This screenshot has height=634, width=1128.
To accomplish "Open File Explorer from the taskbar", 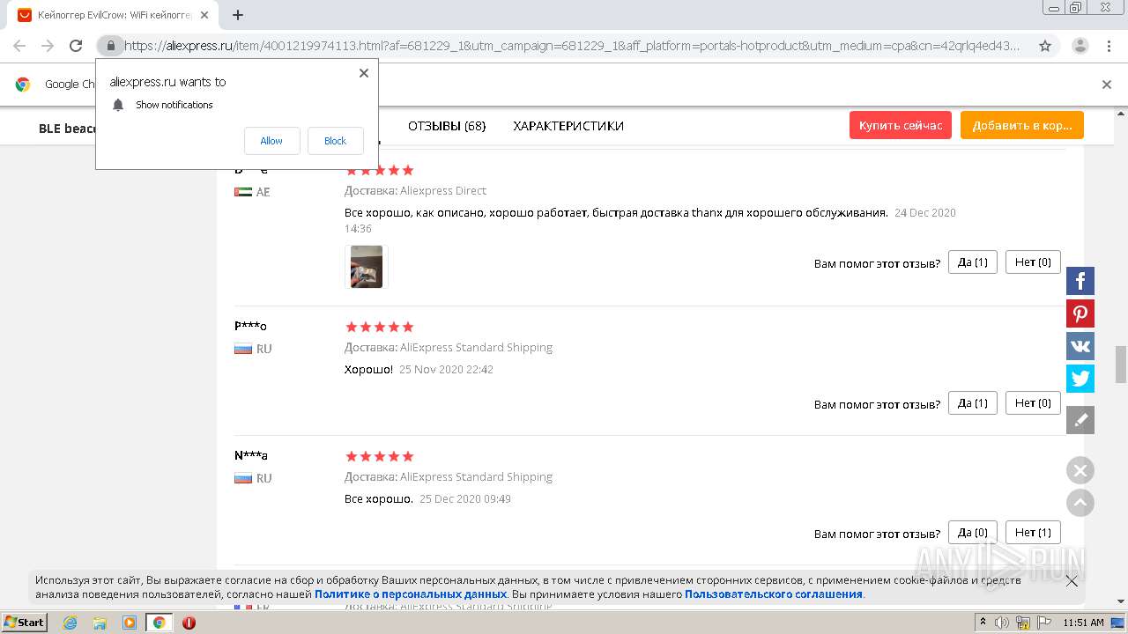I will [x=100, y=623].
